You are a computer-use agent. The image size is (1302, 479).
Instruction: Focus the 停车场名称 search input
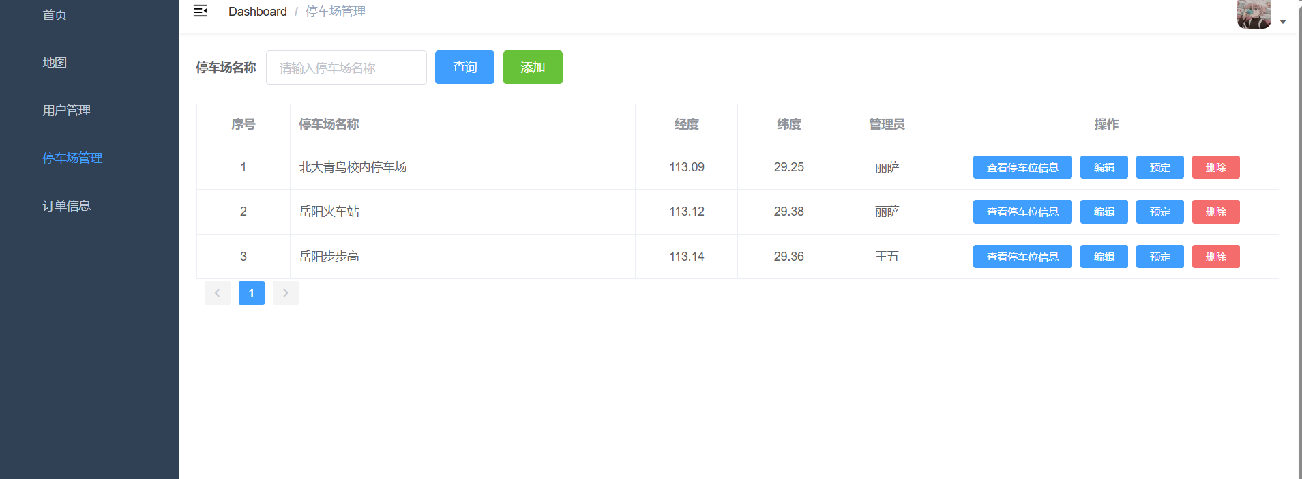[x=346, y=68]
